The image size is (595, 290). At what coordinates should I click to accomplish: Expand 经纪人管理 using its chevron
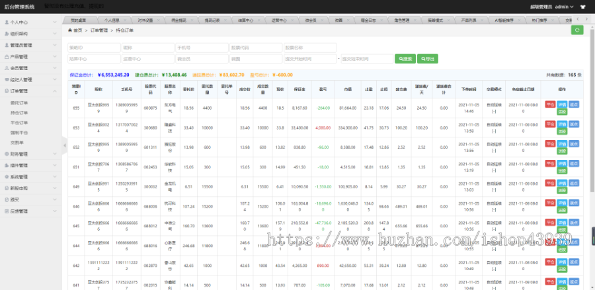point(55,80)
